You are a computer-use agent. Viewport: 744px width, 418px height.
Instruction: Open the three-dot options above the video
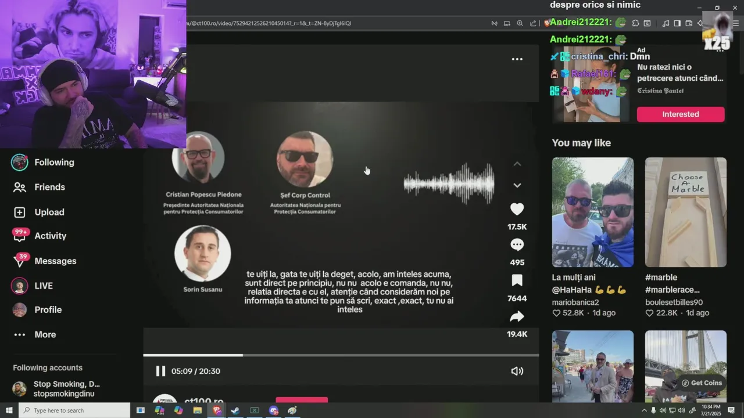pos(517,59)
